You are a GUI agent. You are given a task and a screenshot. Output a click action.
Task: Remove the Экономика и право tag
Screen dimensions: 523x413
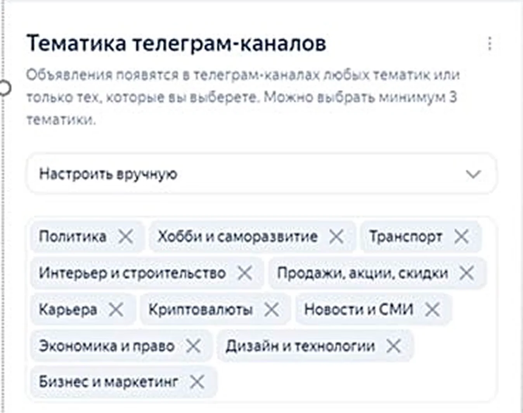193,345
